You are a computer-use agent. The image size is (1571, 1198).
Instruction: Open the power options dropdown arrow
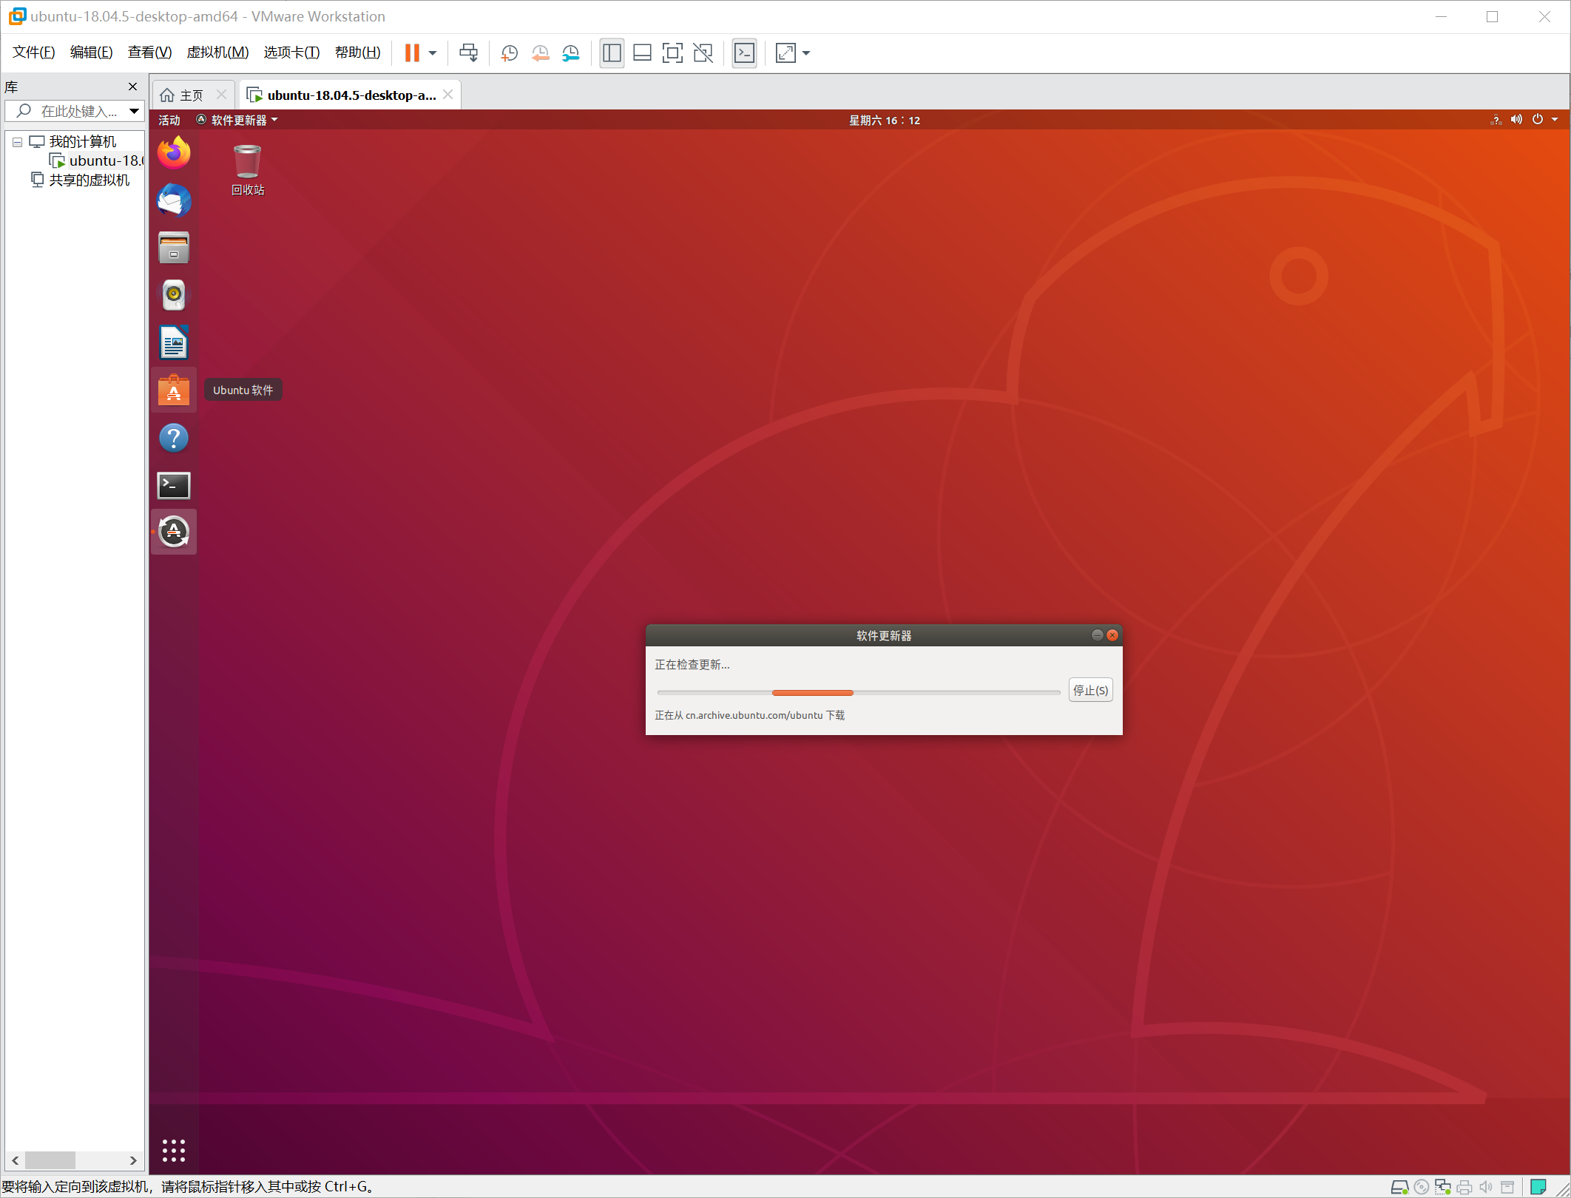click(x=433, y=53)
